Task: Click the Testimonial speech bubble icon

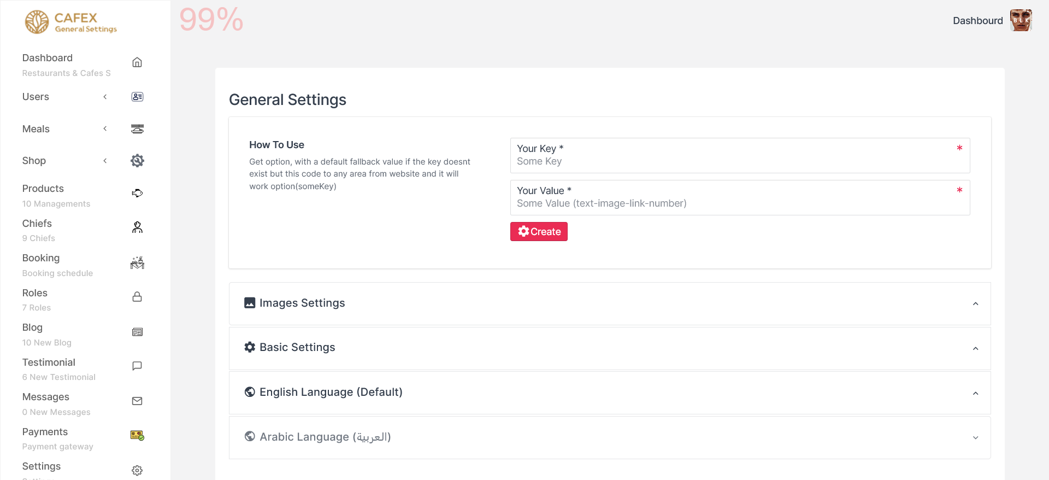Action: click(x=137, y=366)
